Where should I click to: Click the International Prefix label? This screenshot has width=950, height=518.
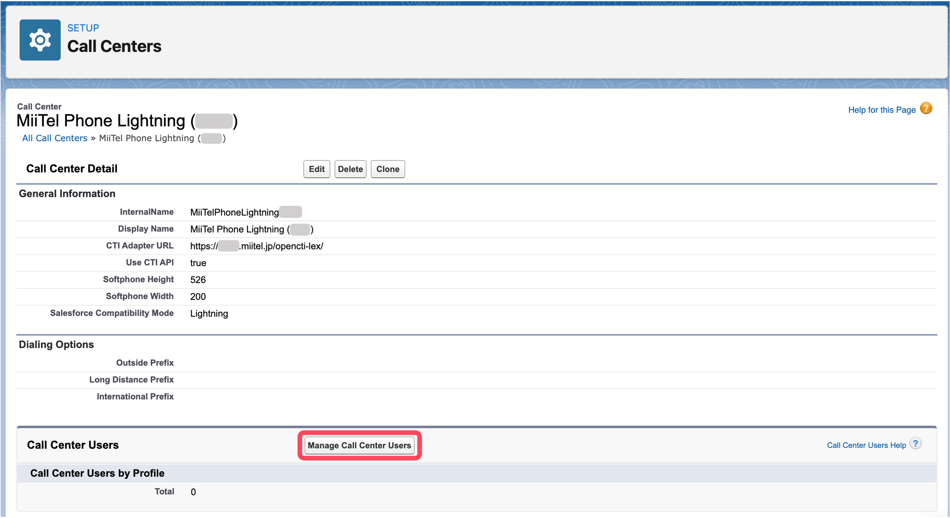pos(135,397)
